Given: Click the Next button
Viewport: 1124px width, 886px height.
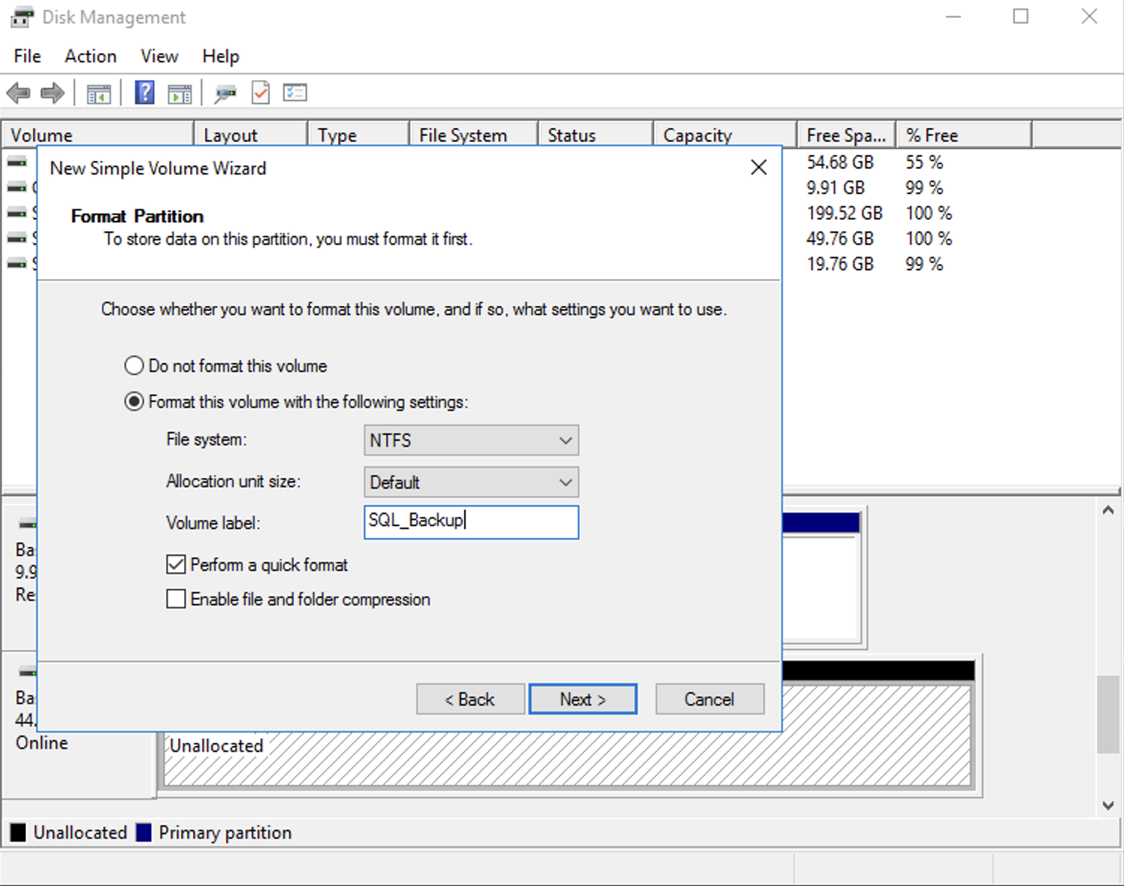Looking at the screenshot, I should (x=582, y=699).
